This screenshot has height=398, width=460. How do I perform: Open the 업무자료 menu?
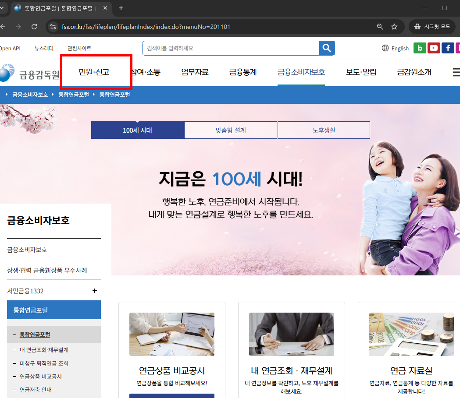[x=194, y=72]
